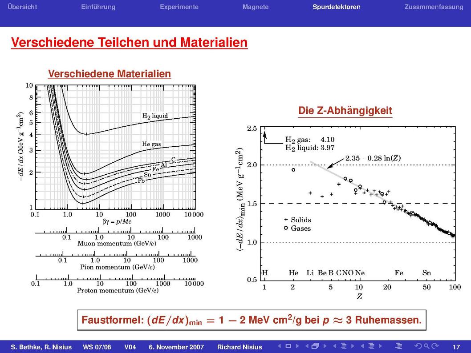The image size is (471, 353).
Task: Click authors 'S. Bethke, R. Nisius' in footer
Action: coord(41,347)
